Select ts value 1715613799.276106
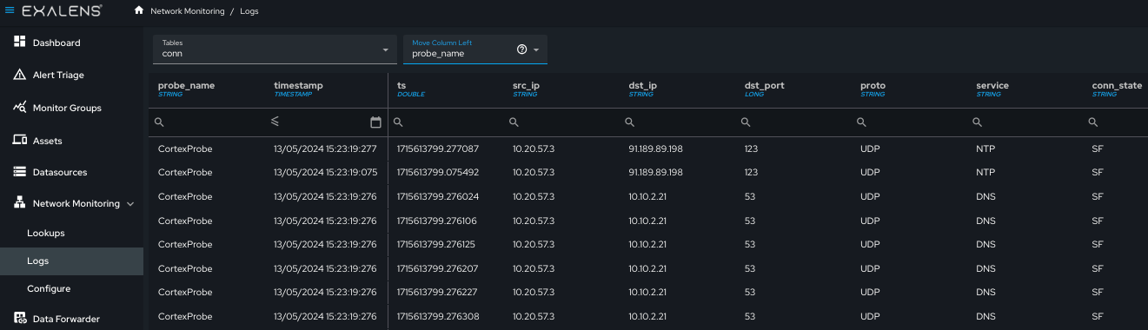The image size is (1148, 330). click(438, 221)
